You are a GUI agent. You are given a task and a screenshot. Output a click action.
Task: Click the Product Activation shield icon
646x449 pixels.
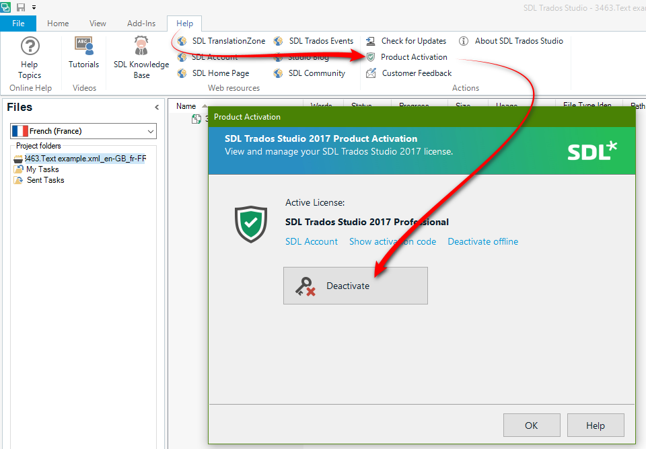pyautogui.click(x=371, y=57)
